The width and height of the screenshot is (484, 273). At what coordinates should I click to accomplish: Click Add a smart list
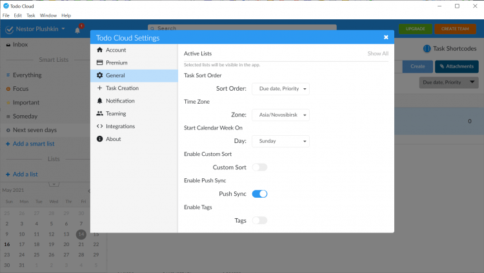(30, 144)
